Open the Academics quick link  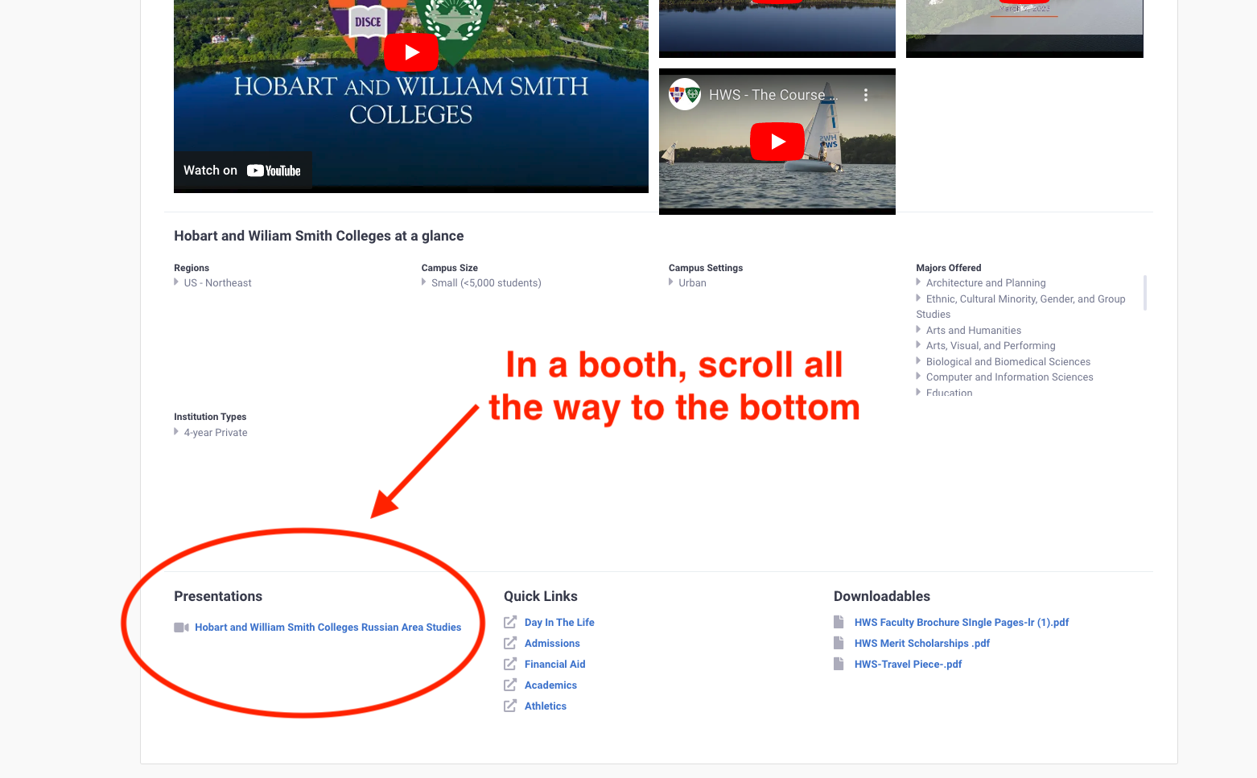550,685
